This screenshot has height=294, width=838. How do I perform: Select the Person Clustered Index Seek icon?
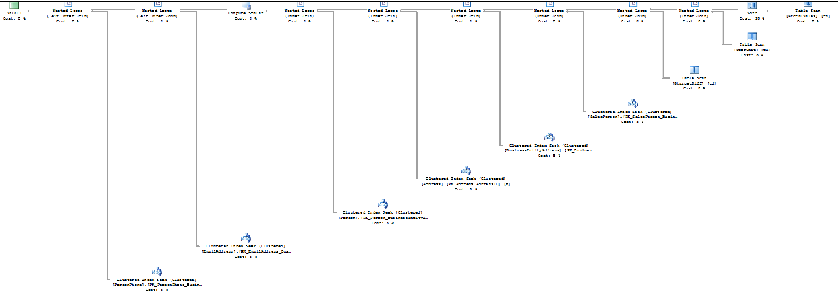tap(383, 205)
